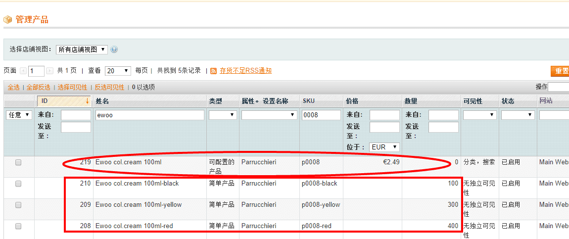Image resolution: width=569 pixels, height=239 pixels.
Task: Sort by ID column header
Action: 64,101
